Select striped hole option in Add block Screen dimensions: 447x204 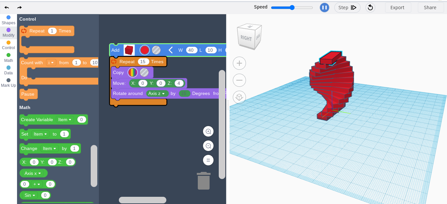[156, 50]
